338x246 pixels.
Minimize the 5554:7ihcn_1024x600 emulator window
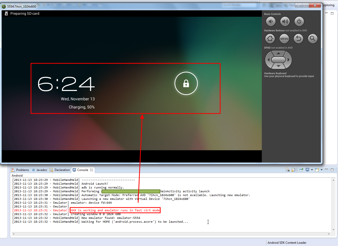tap(299, 5)
